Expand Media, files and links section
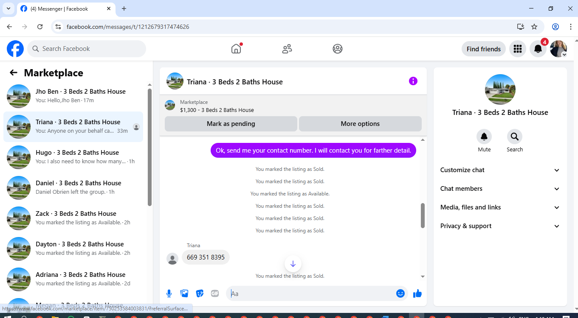 click(x=500, y=207)
